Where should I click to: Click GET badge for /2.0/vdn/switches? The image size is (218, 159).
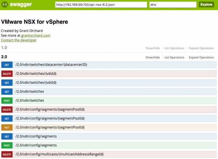point(7,91)
